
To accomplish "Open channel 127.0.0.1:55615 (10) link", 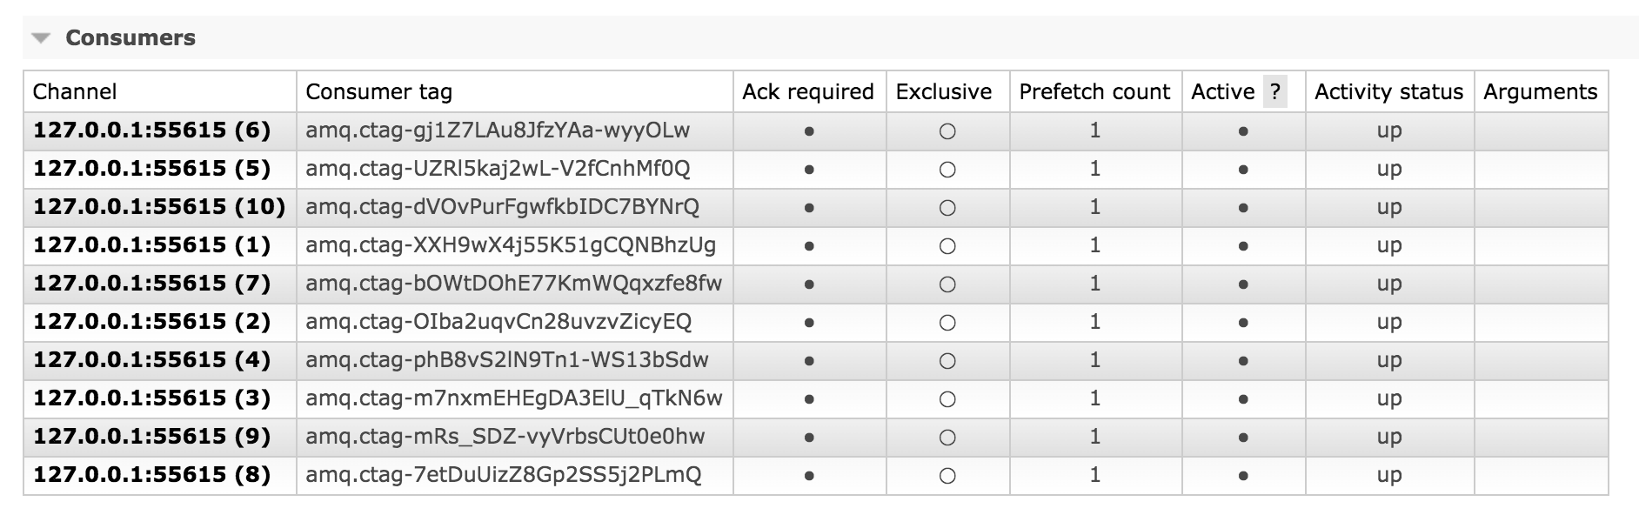I will pyautogui.click(x=159, y=207).
